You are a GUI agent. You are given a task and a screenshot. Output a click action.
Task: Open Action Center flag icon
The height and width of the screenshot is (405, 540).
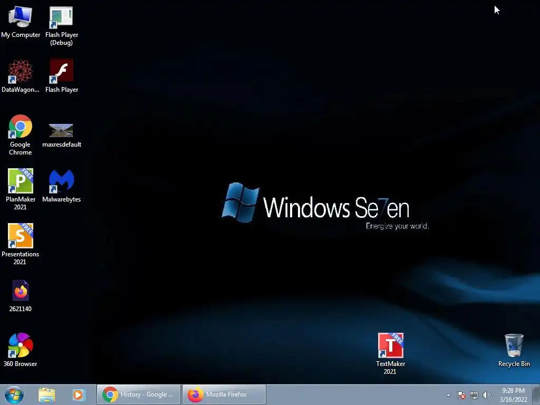[461, 395]
